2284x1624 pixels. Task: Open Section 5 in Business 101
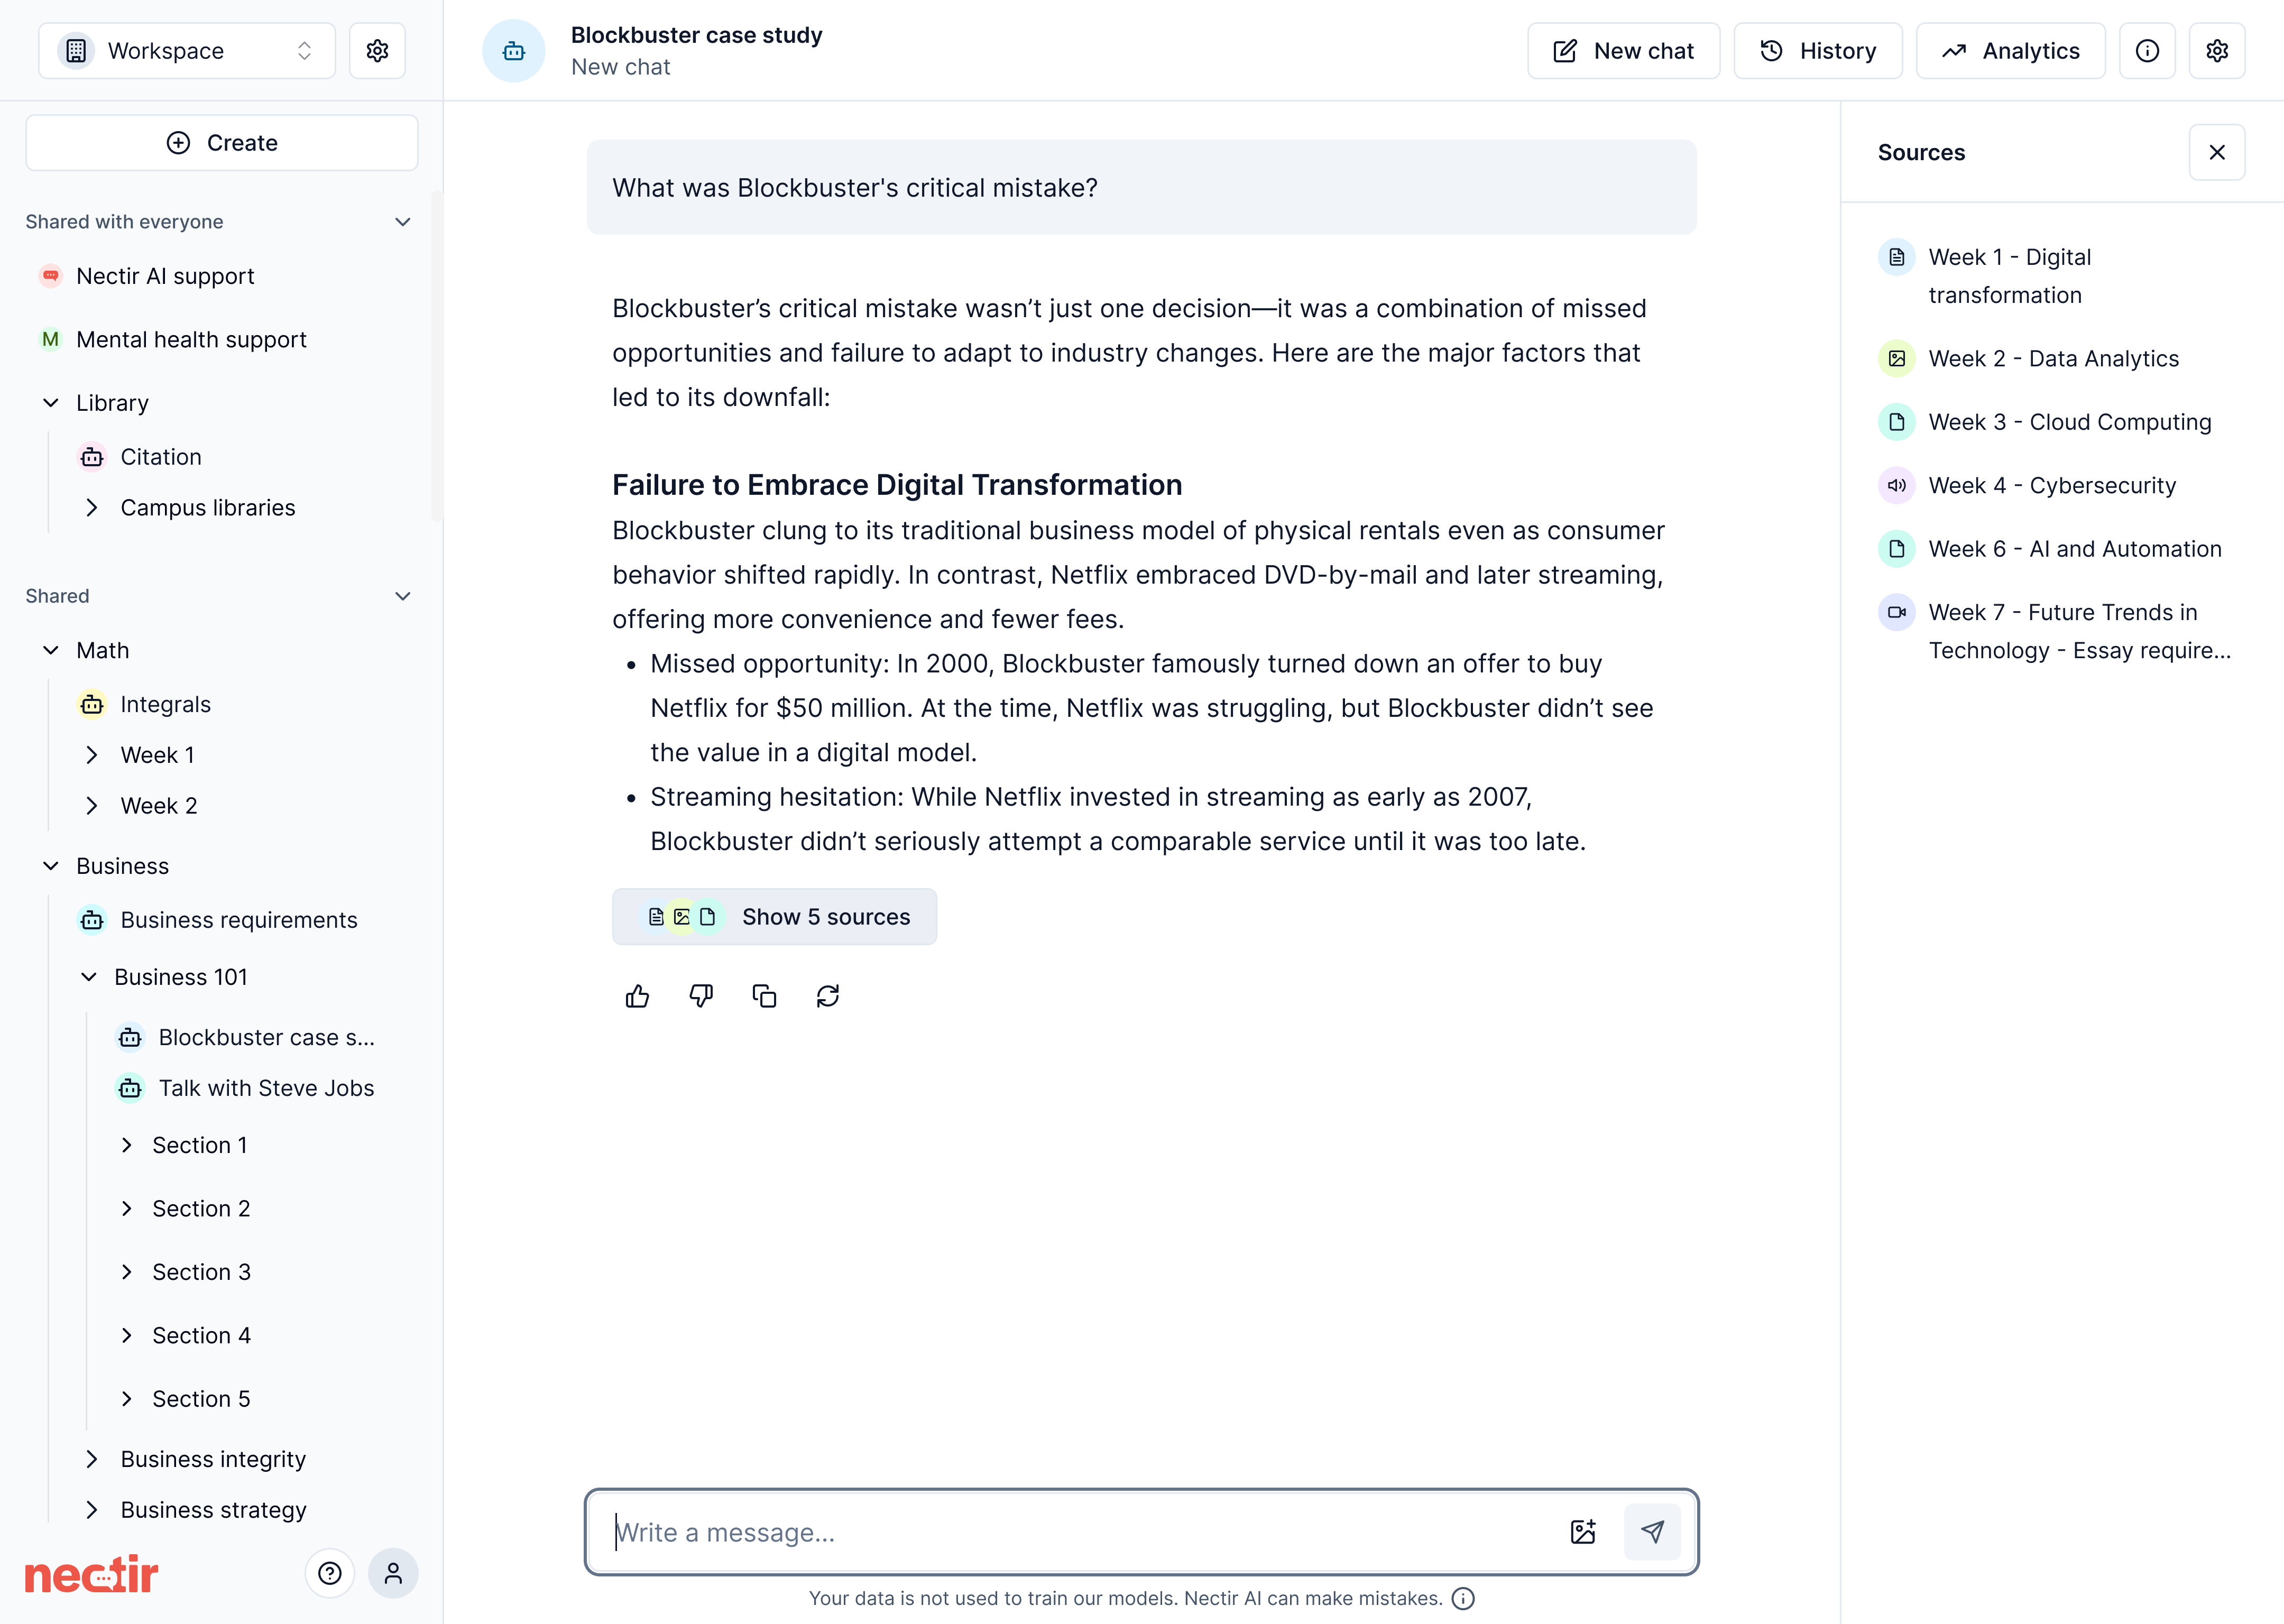click(x=201, y=1399)
